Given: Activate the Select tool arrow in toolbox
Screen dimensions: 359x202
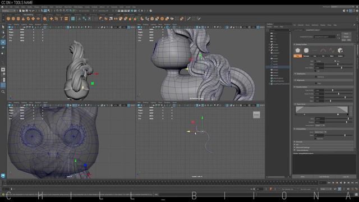Looking at the screenshot, I should [x=3, y=27].
